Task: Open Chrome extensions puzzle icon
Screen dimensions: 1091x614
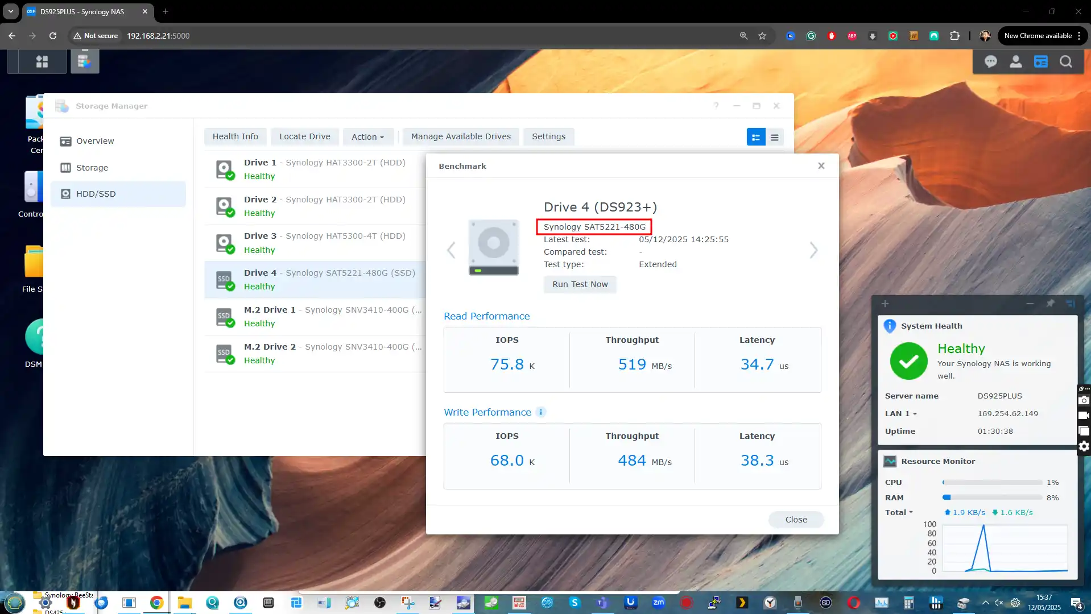Action: [x=955, y=36]
